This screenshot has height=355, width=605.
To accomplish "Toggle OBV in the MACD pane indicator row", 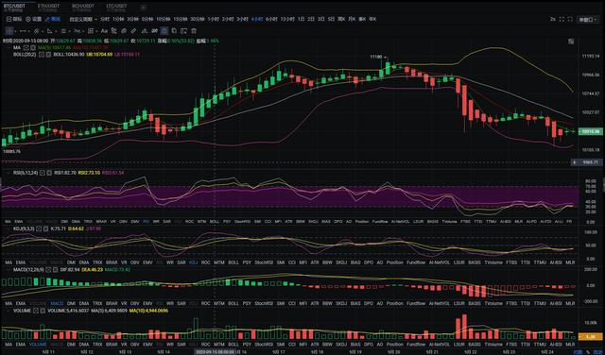I will 134,303.
